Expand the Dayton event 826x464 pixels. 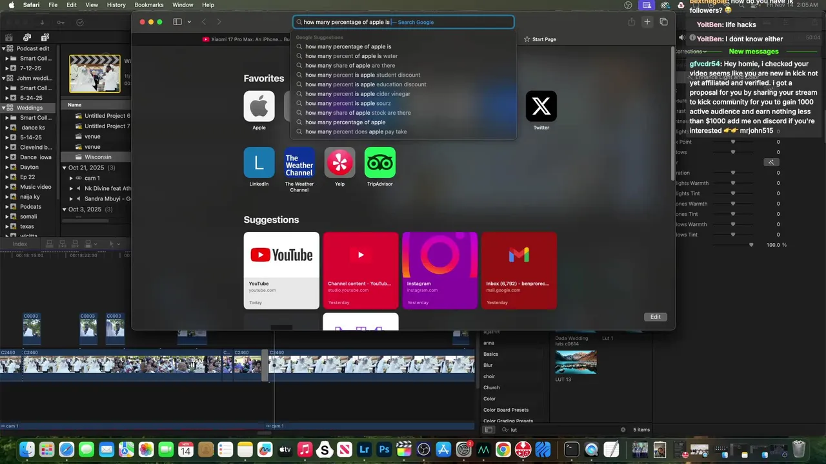point(7,167)
